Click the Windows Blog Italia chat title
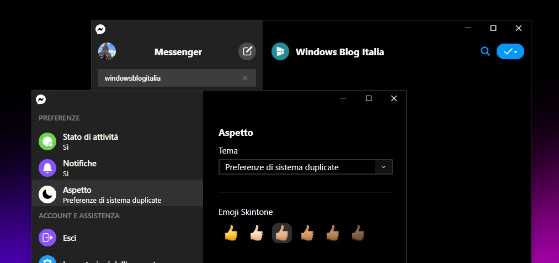 pyautogui.click(x=340, y=52)
